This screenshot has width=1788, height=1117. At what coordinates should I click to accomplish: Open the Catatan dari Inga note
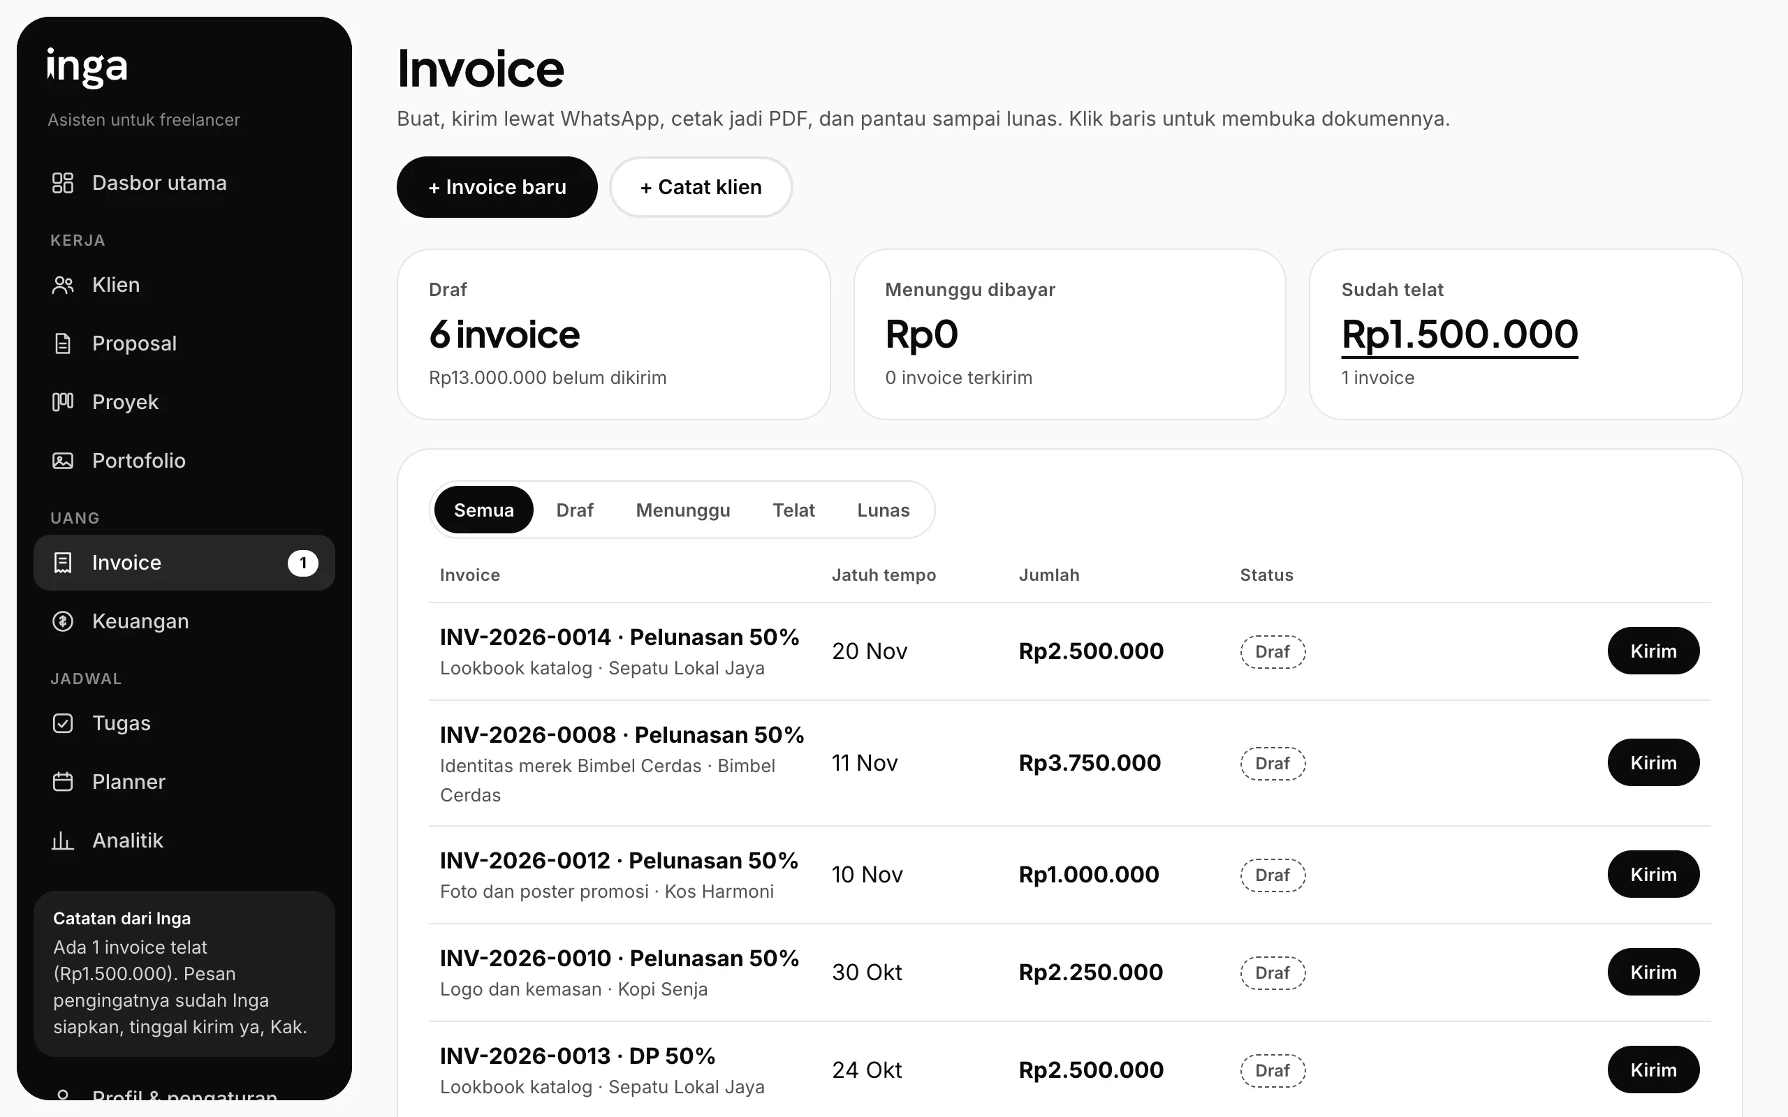tap(184, 974)
